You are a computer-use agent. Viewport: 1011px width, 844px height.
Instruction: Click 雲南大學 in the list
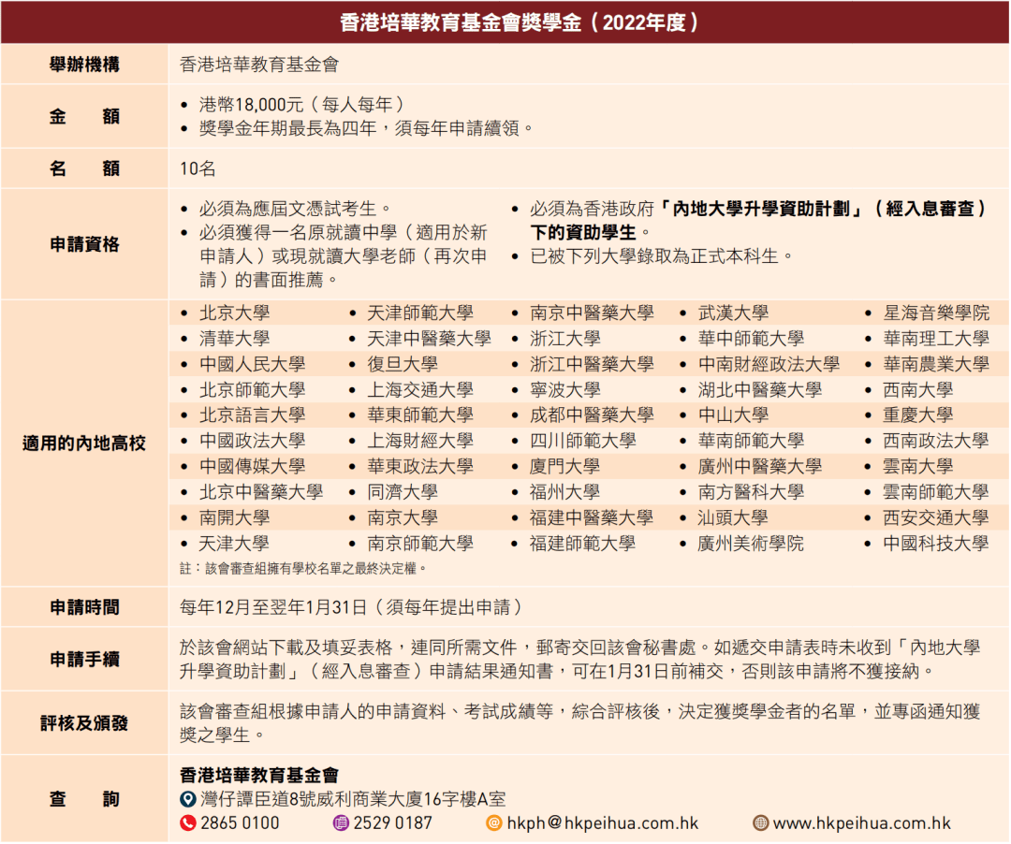(919, 467)
